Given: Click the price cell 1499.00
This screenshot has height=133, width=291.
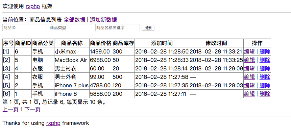Looking at the screenshot, I should pyautogui.click(x=101, y=51).
